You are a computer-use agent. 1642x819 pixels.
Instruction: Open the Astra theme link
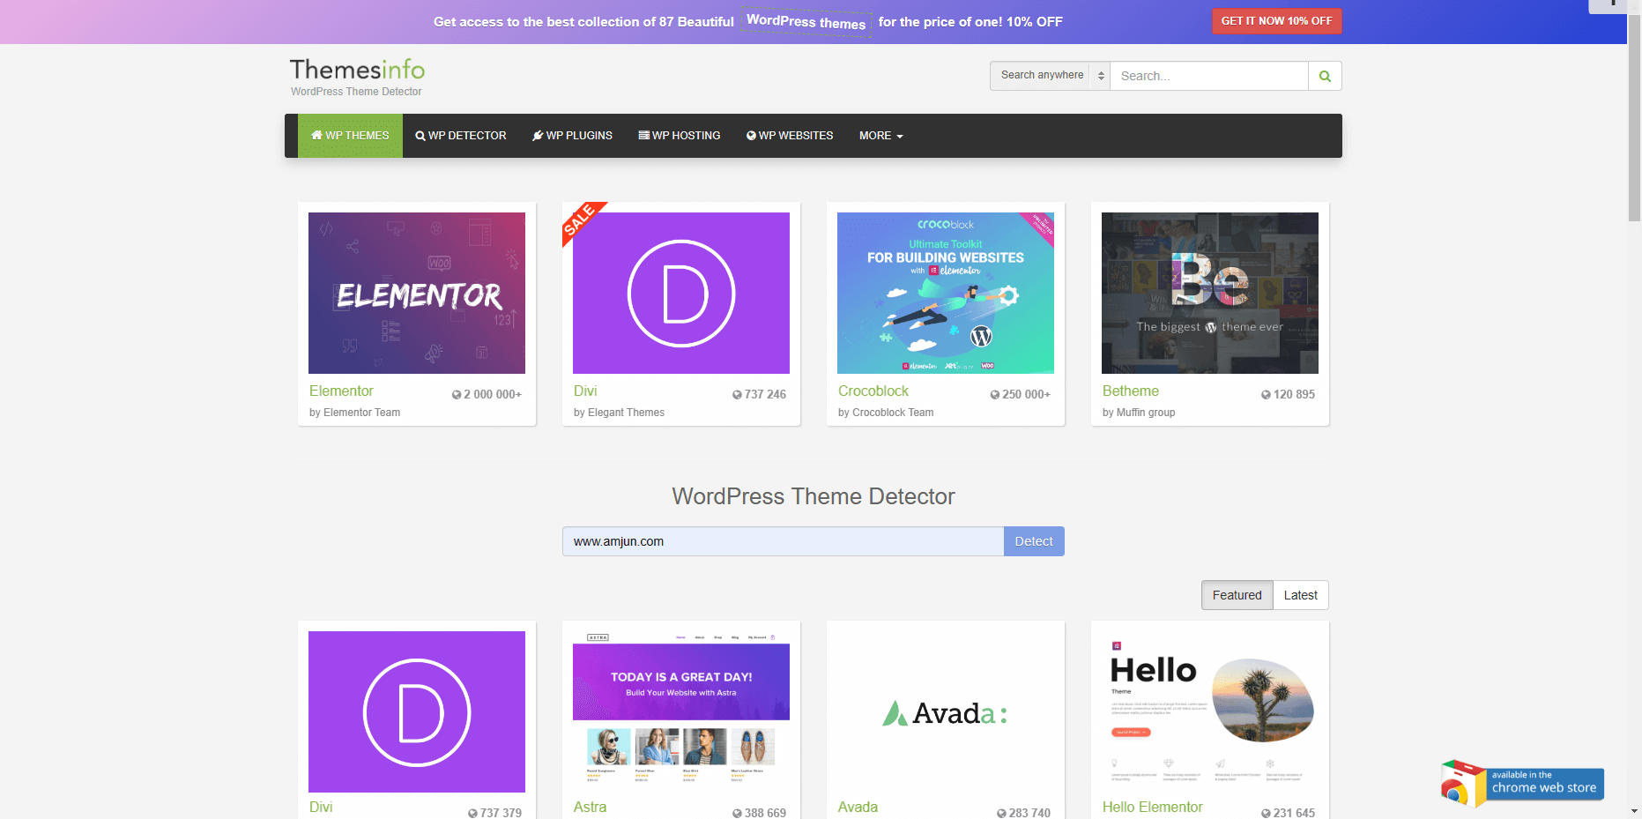point(590,807)
